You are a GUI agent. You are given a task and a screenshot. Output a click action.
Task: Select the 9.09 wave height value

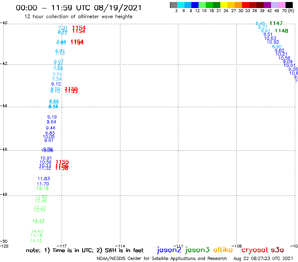[x=288, y=62]
